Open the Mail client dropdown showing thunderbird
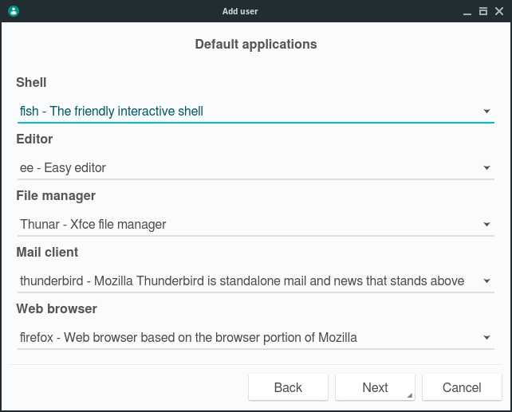The height and width of the screenshot is (412, 512). click(256, 281)
